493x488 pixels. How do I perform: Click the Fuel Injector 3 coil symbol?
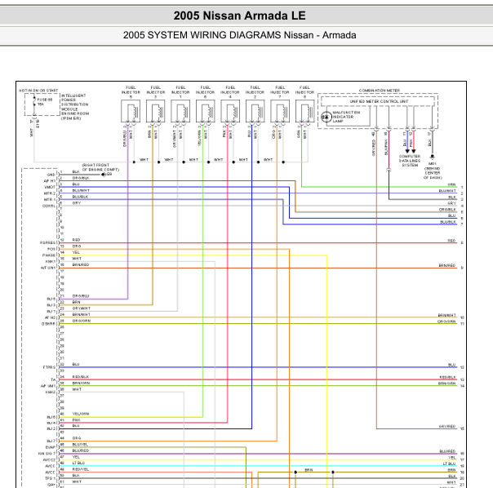click(156, 111)
